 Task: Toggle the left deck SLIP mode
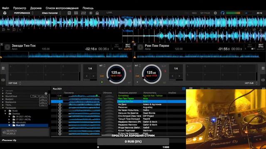coord(129,66)
